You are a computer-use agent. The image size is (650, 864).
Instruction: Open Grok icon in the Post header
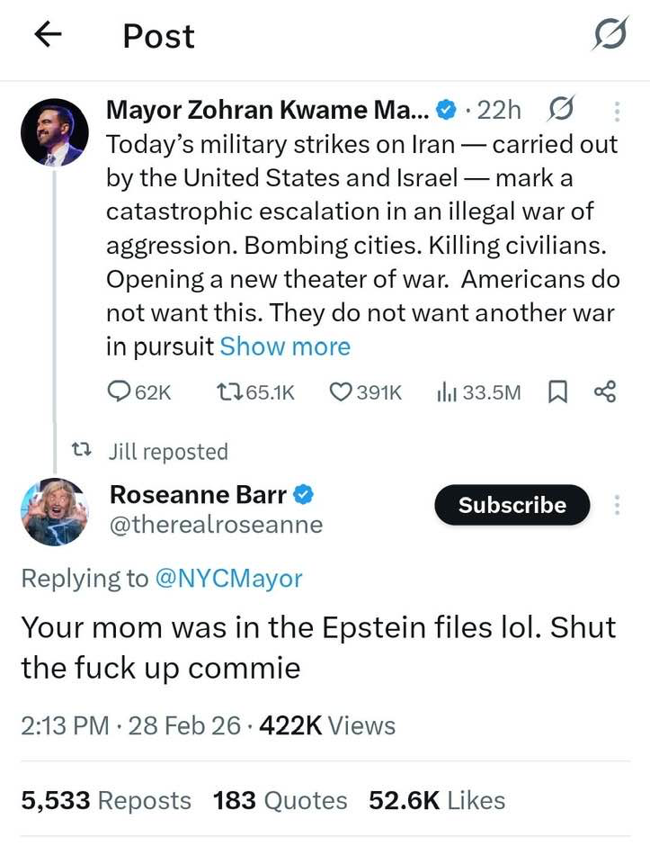(x=610, y=36)
